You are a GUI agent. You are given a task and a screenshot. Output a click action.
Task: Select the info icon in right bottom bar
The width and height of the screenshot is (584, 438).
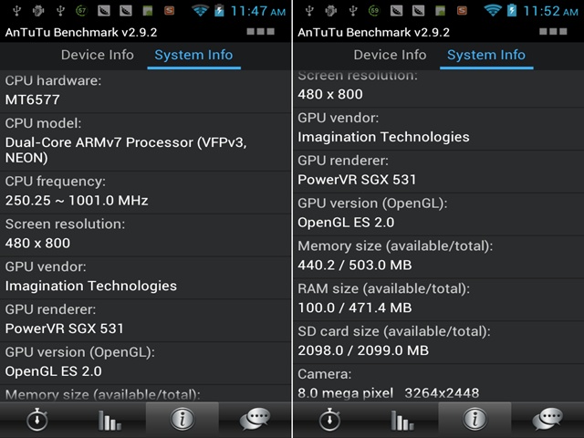point(474,419)
